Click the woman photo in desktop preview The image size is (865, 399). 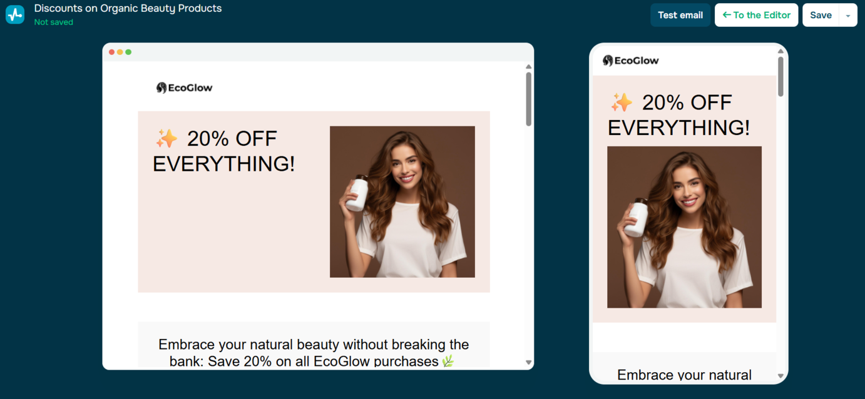(402, 202)
